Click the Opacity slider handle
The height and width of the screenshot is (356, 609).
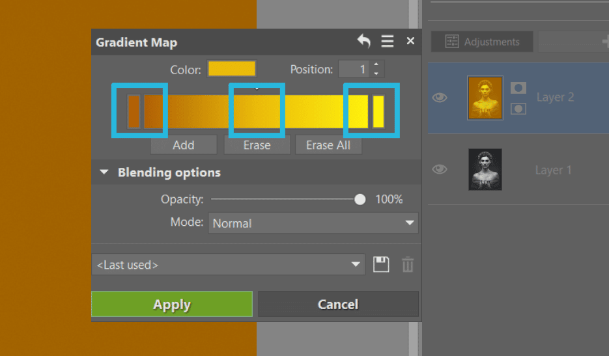[x=360, y=200]
